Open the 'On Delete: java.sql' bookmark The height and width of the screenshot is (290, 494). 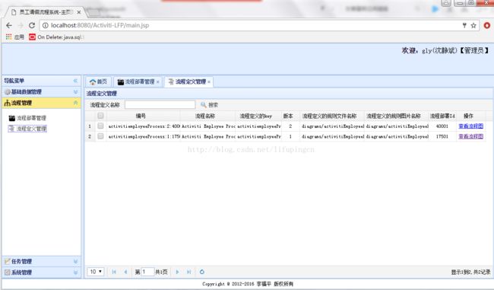(55, 37)
